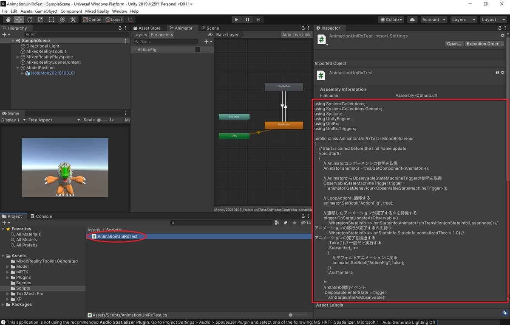Select the Hand tool in the toolbar
The image size is (510, 325).
click(8, 20)
